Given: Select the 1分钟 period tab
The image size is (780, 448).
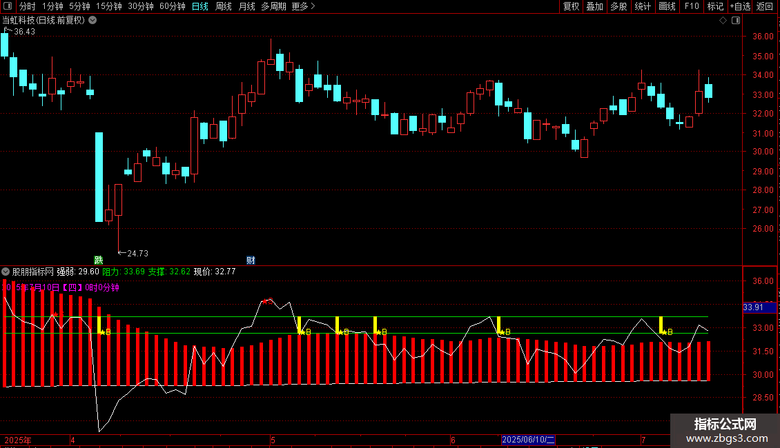Looking at the screenshot, I should [x=52, y=6].
